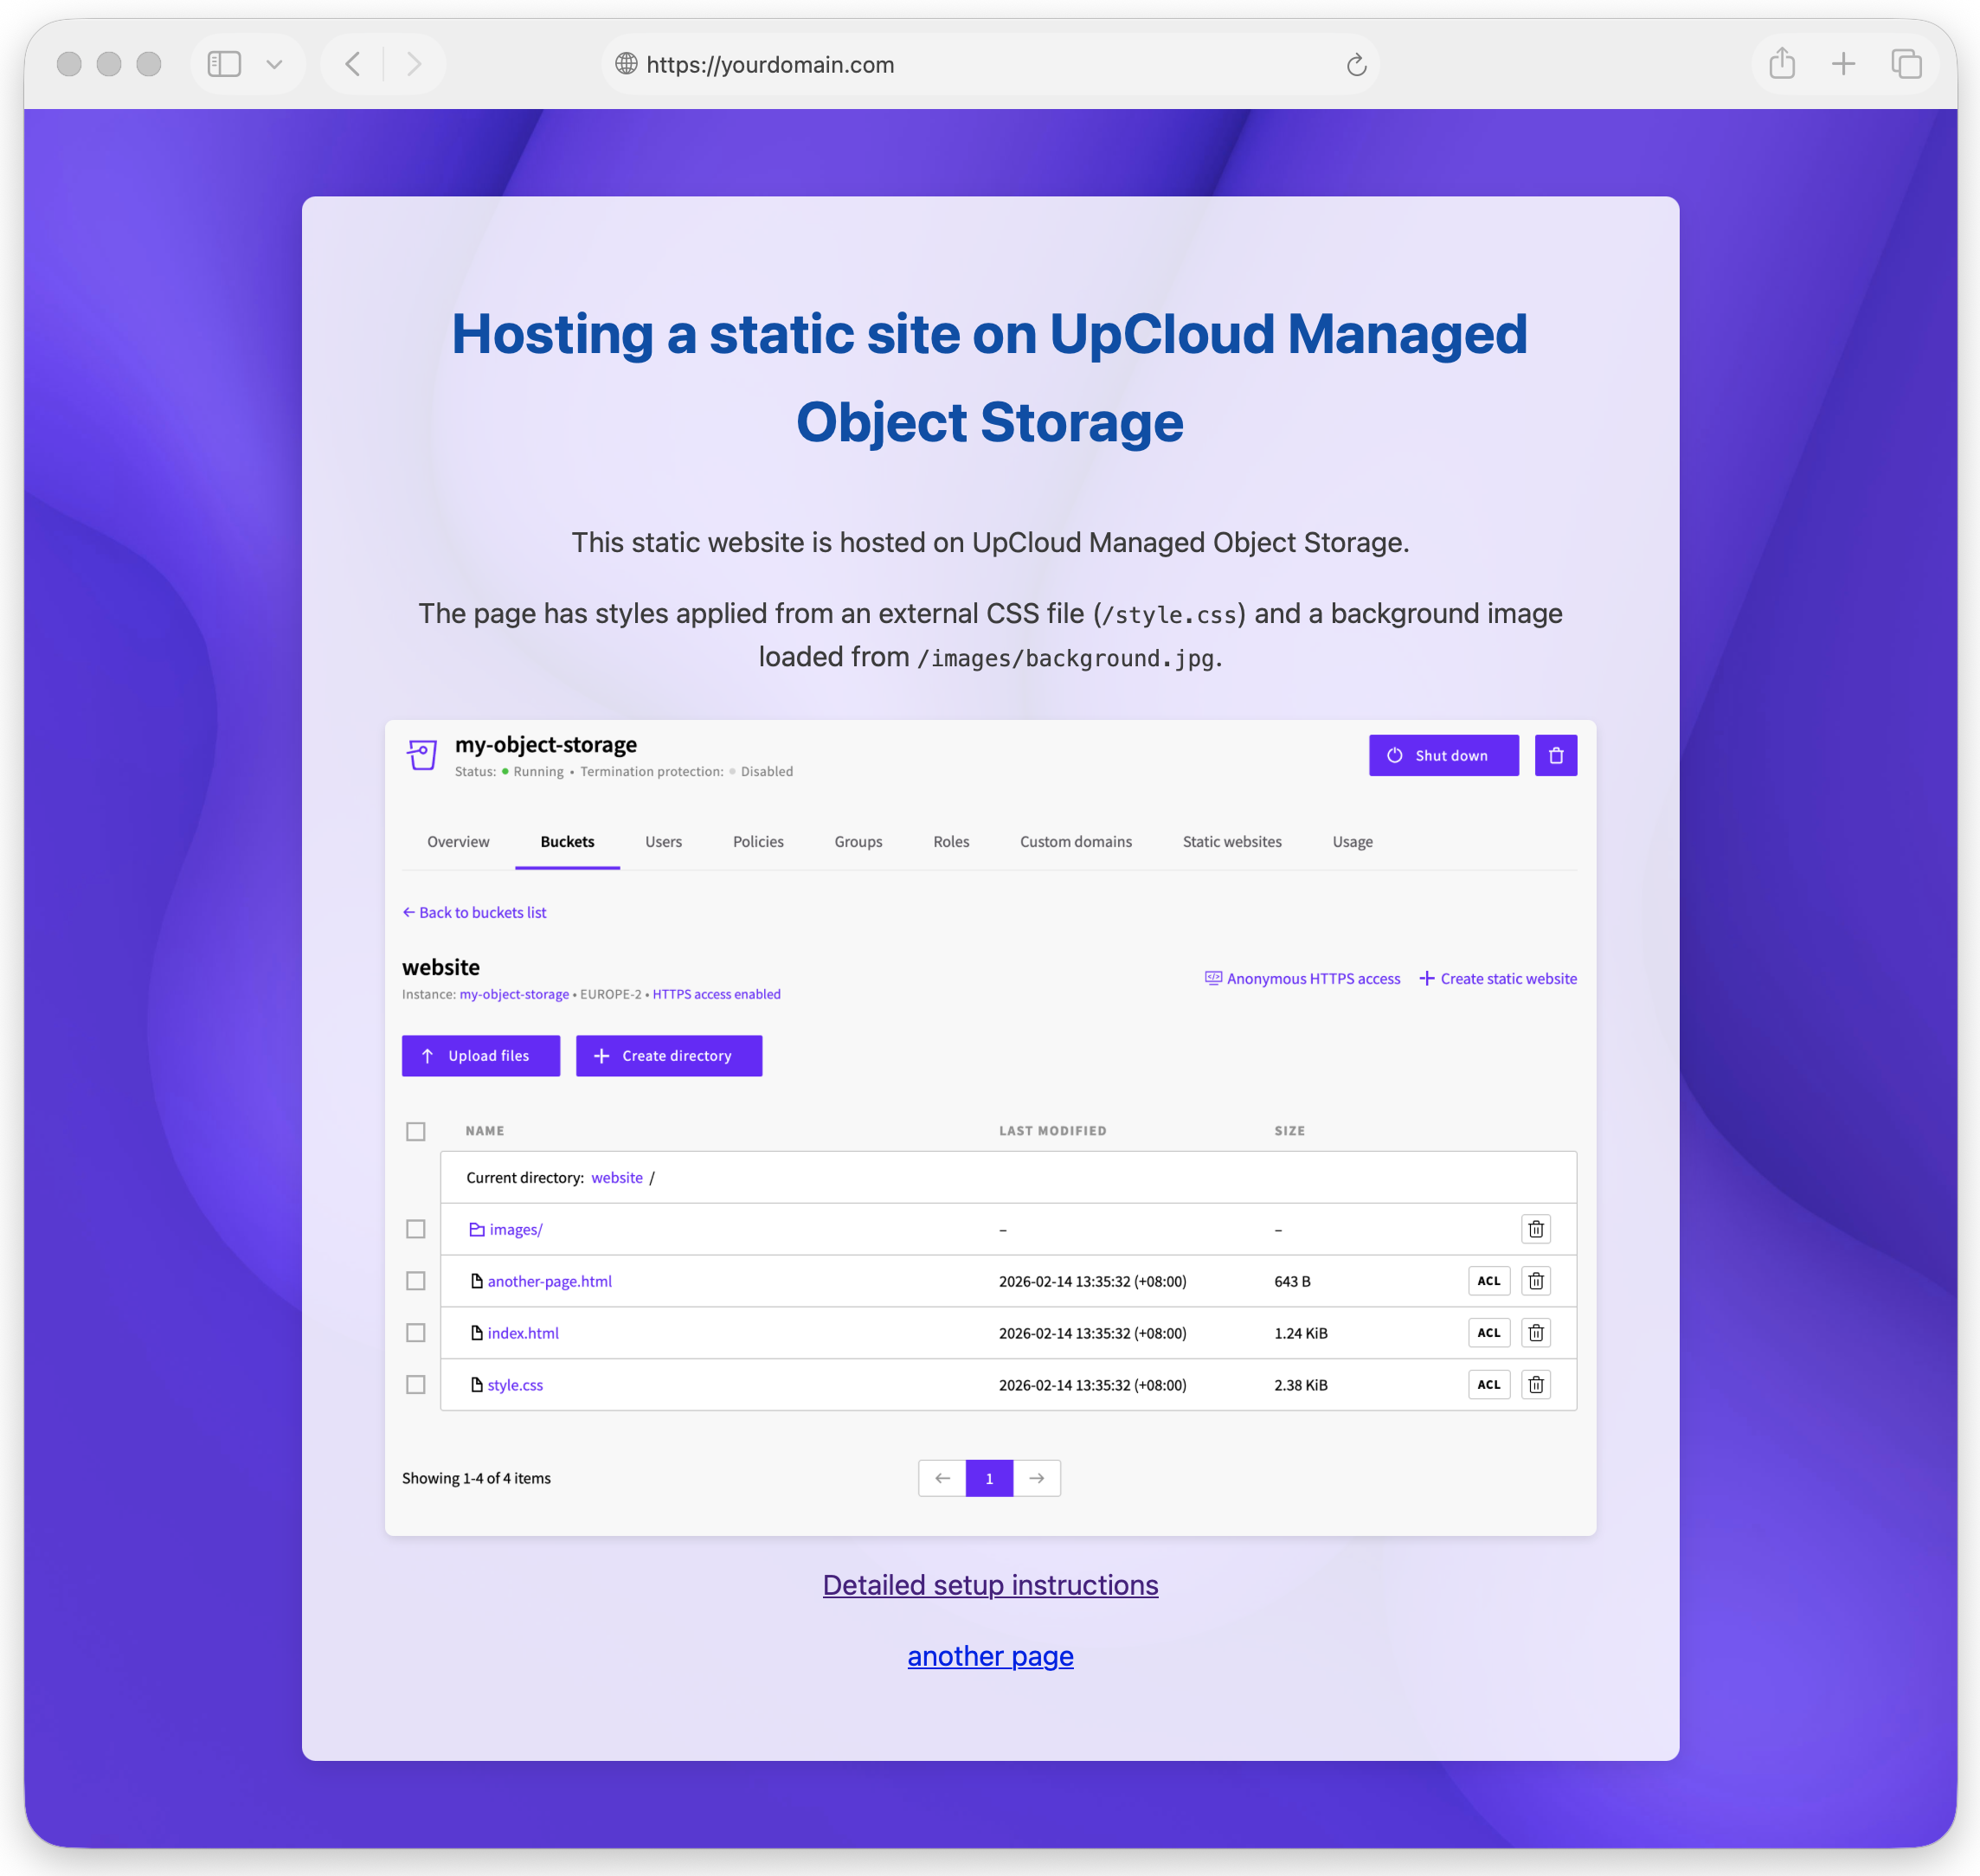Delete index.html via trash icon
The height and width of the screenshot is (1876, 1980).
[x=1536, y=1332]
